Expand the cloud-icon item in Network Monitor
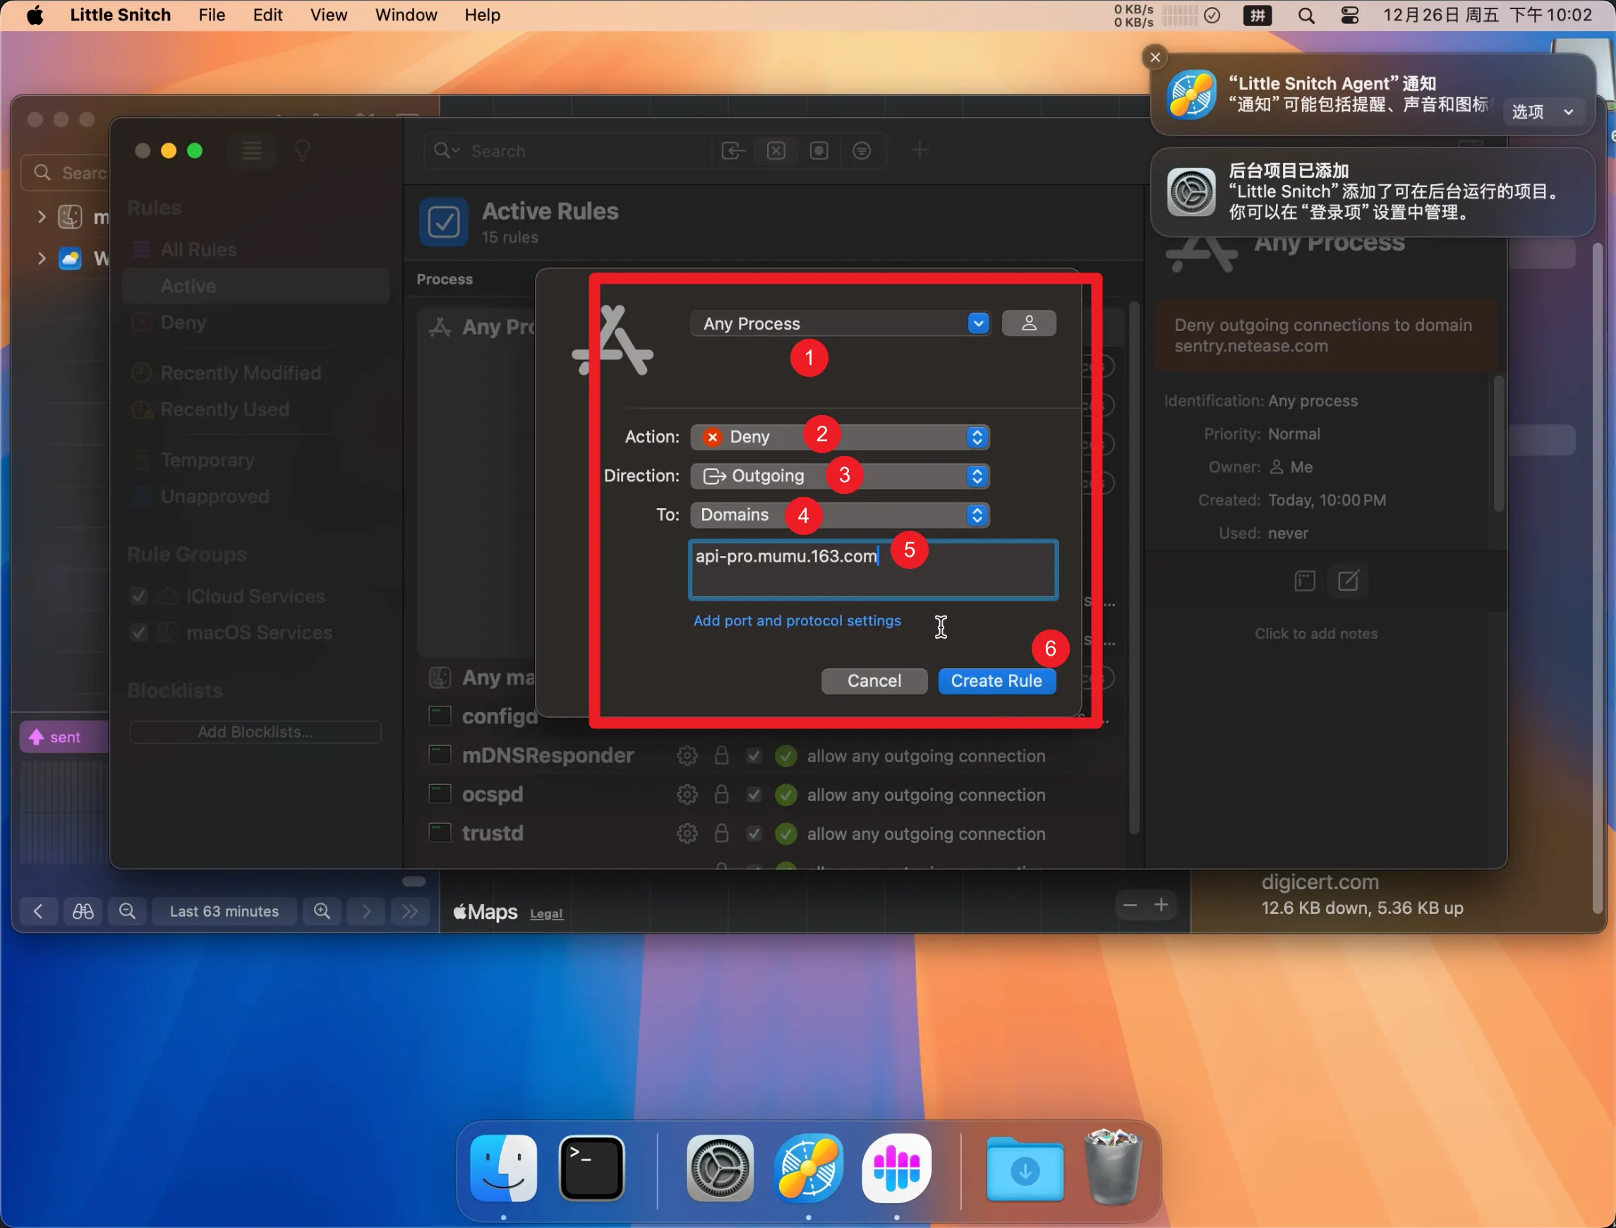The height and width of the screenshot is (1228, 1616). pyautogui.click(x=41, y=258)
